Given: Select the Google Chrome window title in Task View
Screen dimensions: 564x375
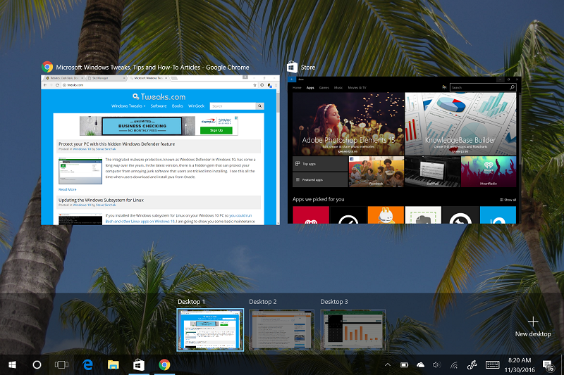Looking at the screenshot, I should (x=152, y=67).
